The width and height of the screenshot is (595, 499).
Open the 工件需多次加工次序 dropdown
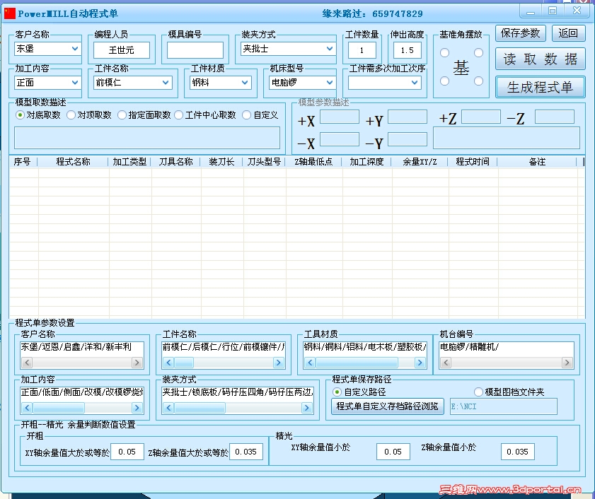click(x=384, y=82)
